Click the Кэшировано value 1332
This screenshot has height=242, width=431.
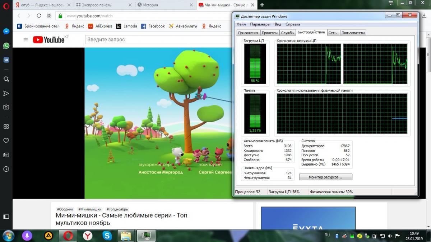pyautogui.click(x=288, y=151)
